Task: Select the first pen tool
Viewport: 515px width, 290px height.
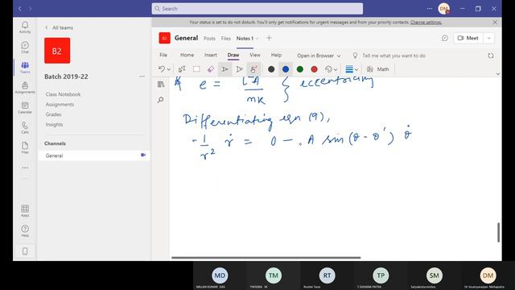Action: (225, 69)
